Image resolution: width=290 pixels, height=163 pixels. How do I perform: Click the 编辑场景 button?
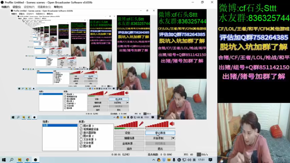[129, 138]
